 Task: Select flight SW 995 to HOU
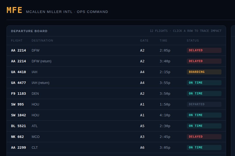coord(116,104)
